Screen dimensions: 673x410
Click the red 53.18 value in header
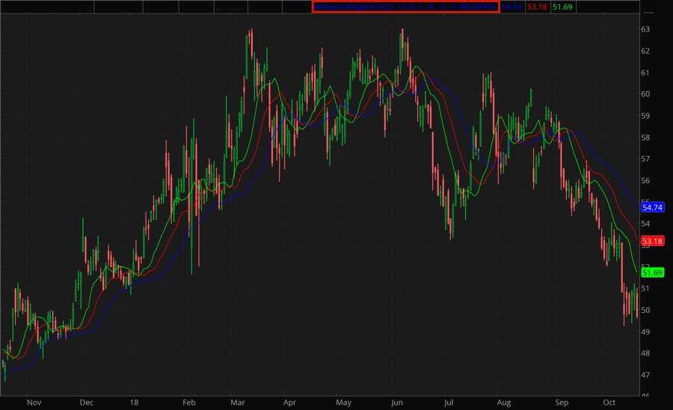536,7
